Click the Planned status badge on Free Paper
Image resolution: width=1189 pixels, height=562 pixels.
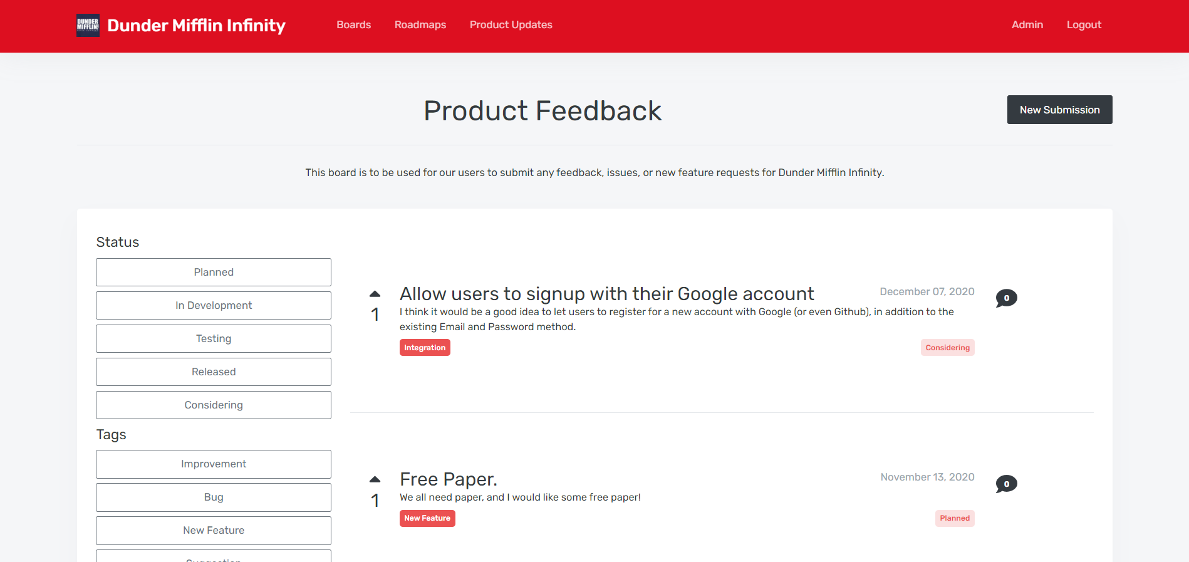click(955, 518)
